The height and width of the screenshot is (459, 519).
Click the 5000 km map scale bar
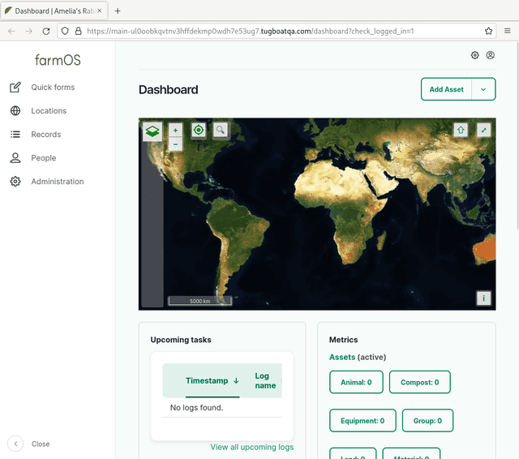tap(200, 301)
